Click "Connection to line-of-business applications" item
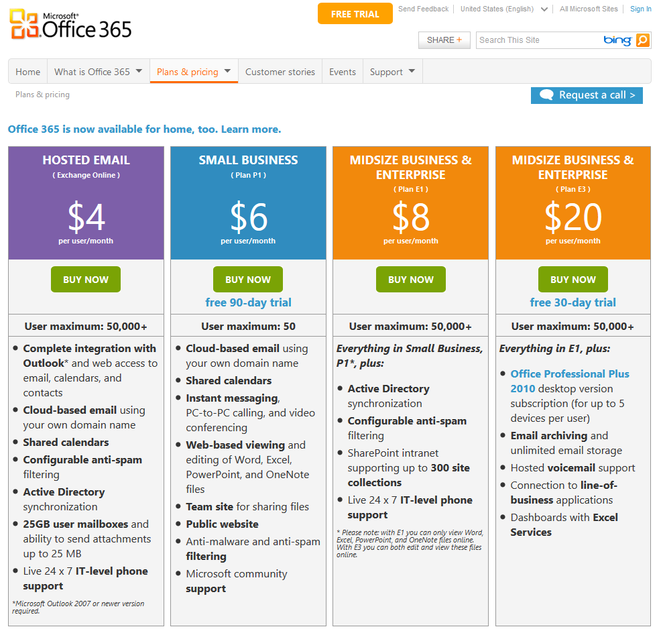661x629 pixels. click(564, 493)
